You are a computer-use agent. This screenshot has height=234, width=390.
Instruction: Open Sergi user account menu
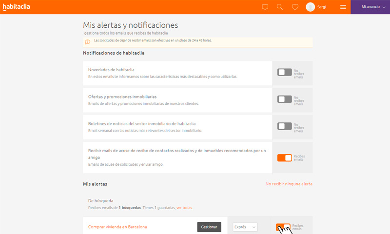pyautogui.click(x=322, y=7)
